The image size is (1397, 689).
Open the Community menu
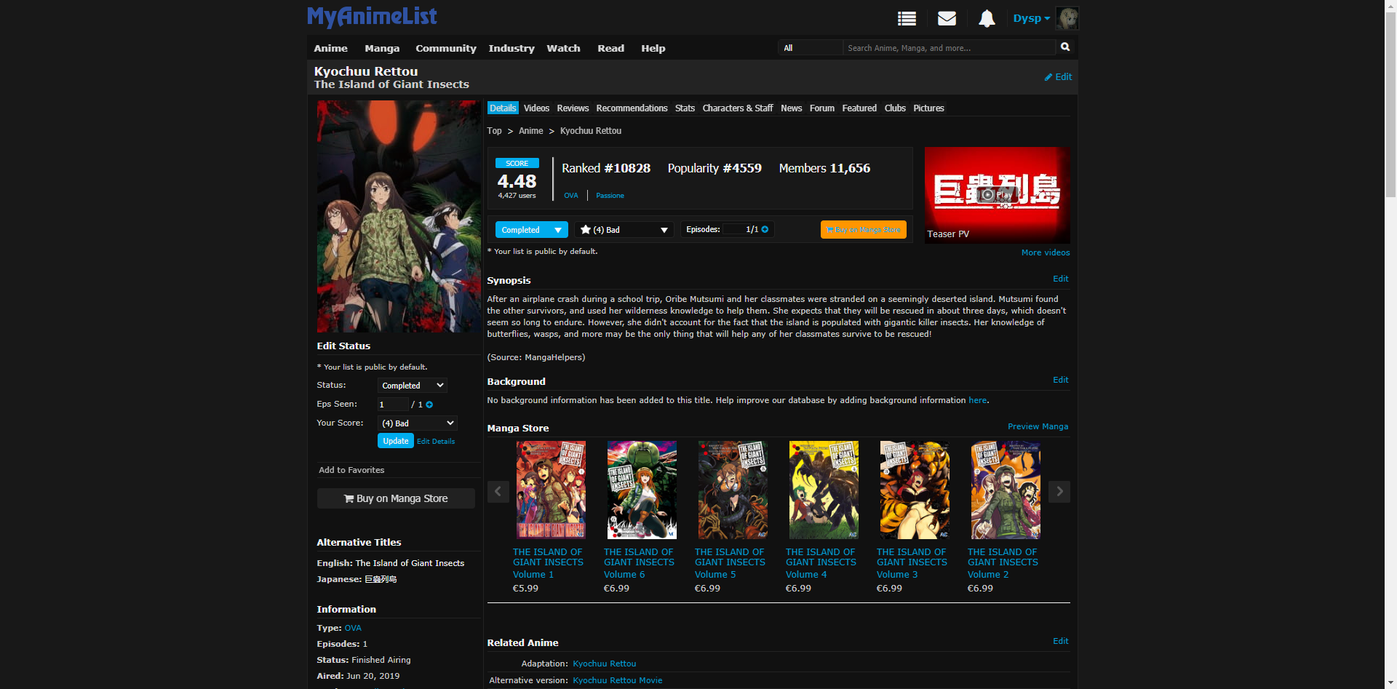point(445,48)
